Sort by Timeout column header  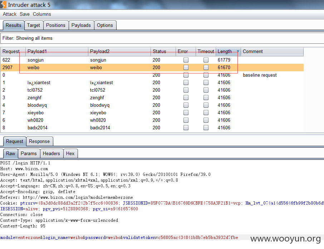coord(206,51)
